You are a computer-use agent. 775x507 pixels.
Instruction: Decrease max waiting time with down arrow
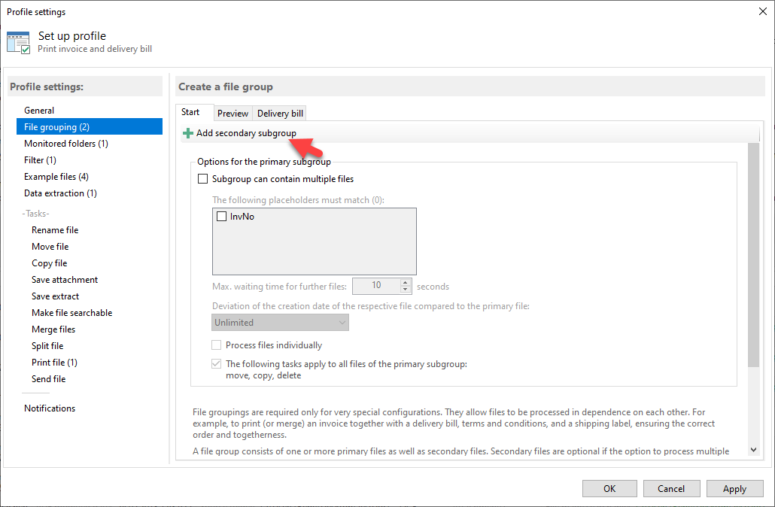406,290
